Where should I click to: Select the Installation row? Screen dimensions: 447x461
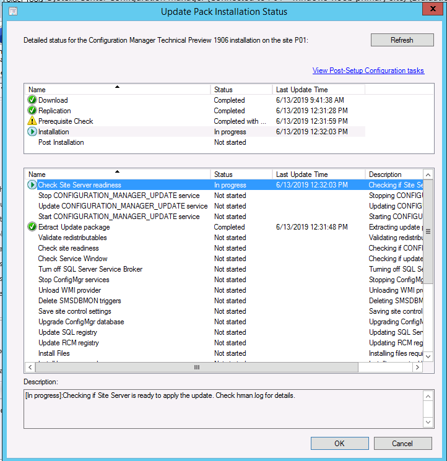(195, 132)
